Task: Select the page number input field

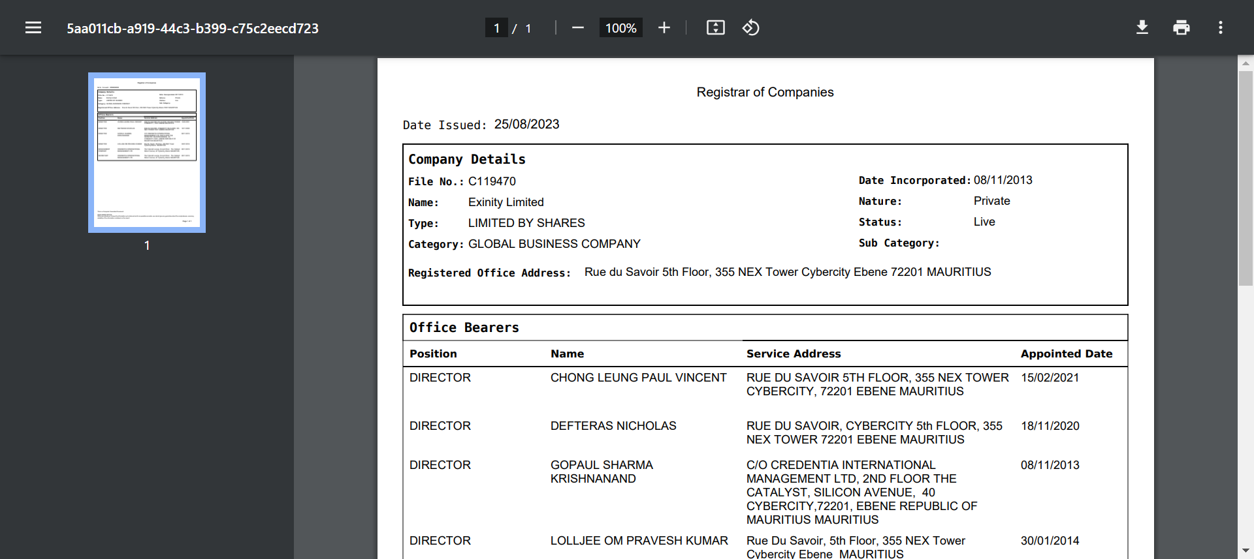Action: [x=496, y=28]
